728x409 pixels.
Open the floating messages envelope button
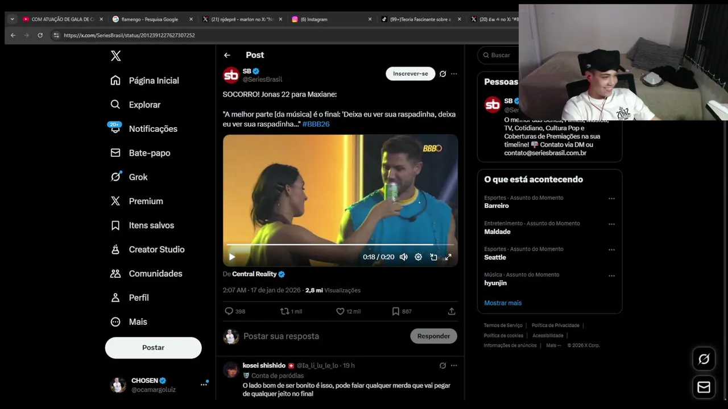point(704,387)
